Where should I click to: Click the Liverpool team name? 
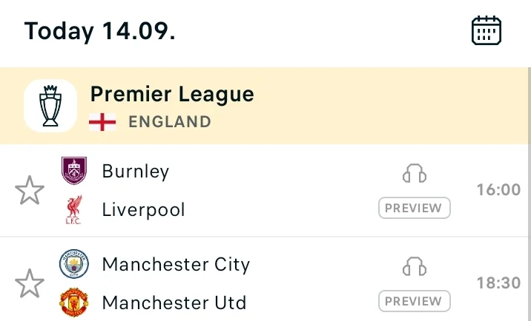coord(144,210)
